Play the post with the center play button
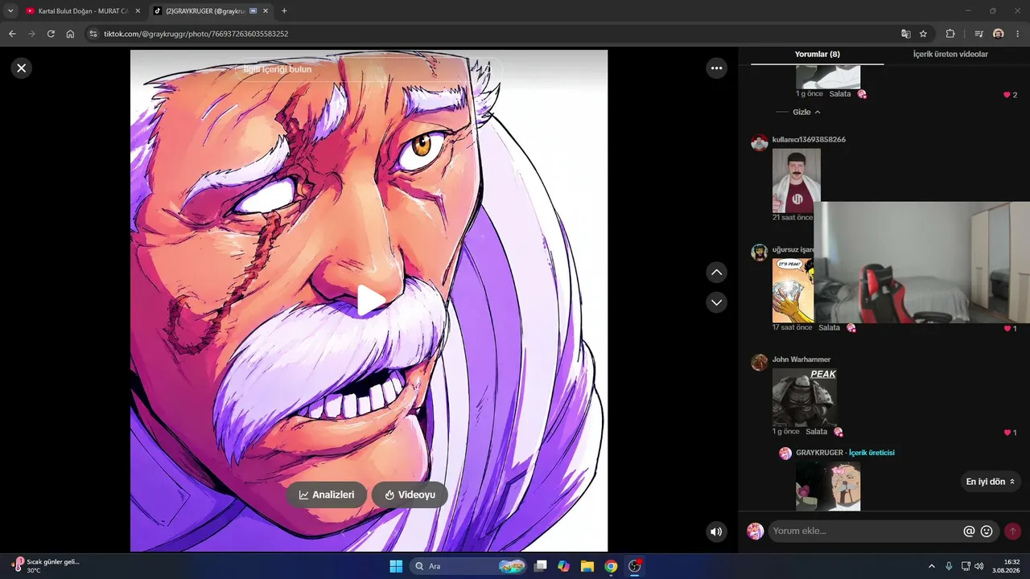The image size is (1030, 579). point(370,301)
